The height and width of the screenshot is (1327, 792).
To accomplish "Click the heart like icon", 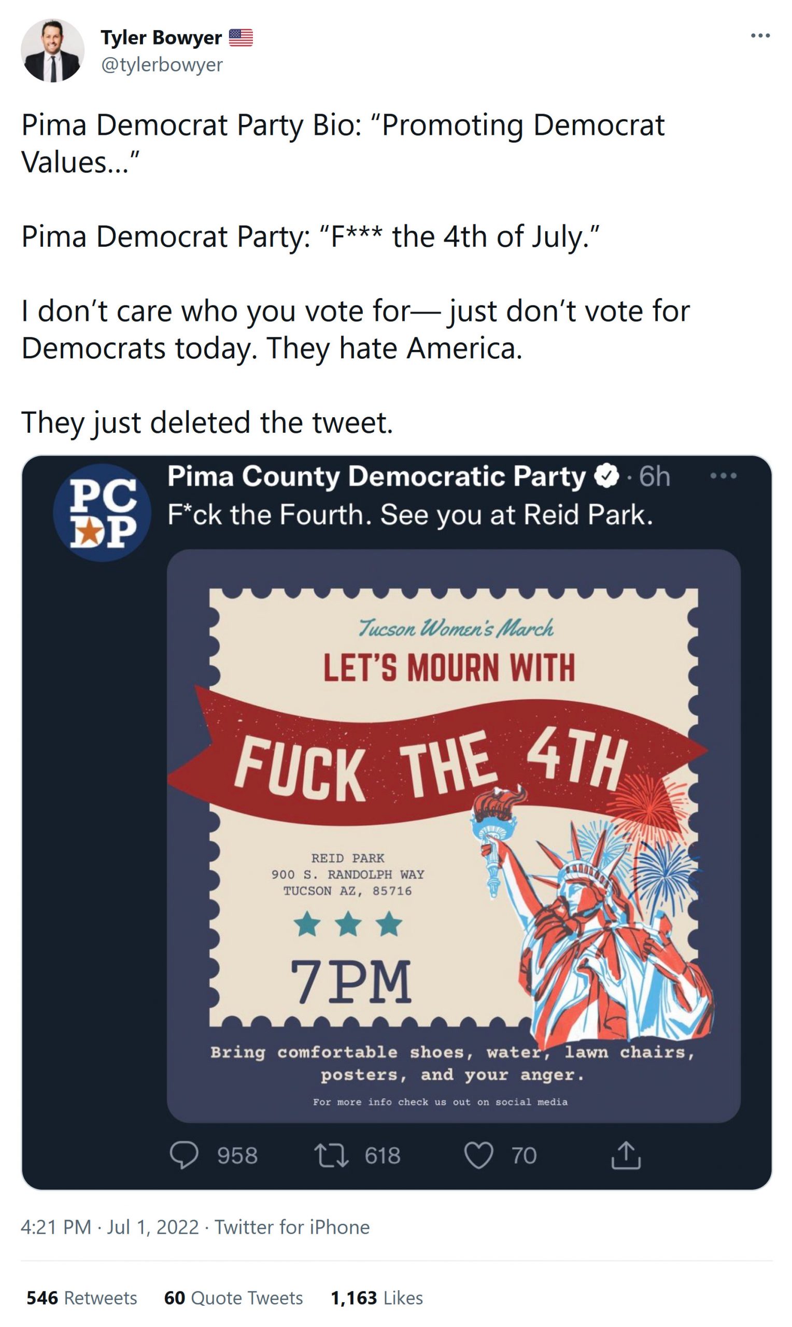I will click(478, 1155).
